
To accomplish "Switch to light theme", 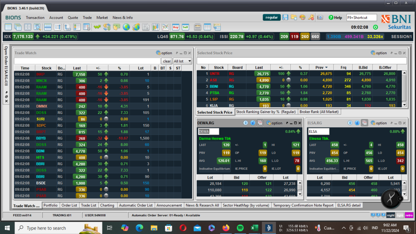I will (400, 215).
